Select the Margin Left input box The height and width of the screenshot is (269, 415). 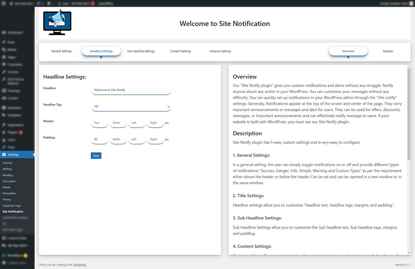point(137,123)
